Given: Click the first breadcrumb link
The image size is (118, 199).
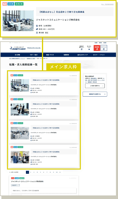Looking at the screenshot, I should point(17,59).
